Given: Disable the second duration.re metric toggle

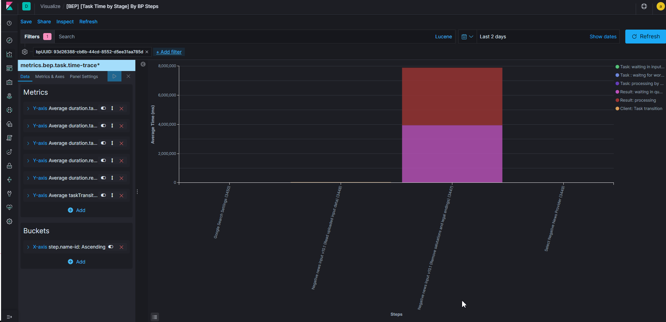Looking at the screenshot, I should point(103,178).
